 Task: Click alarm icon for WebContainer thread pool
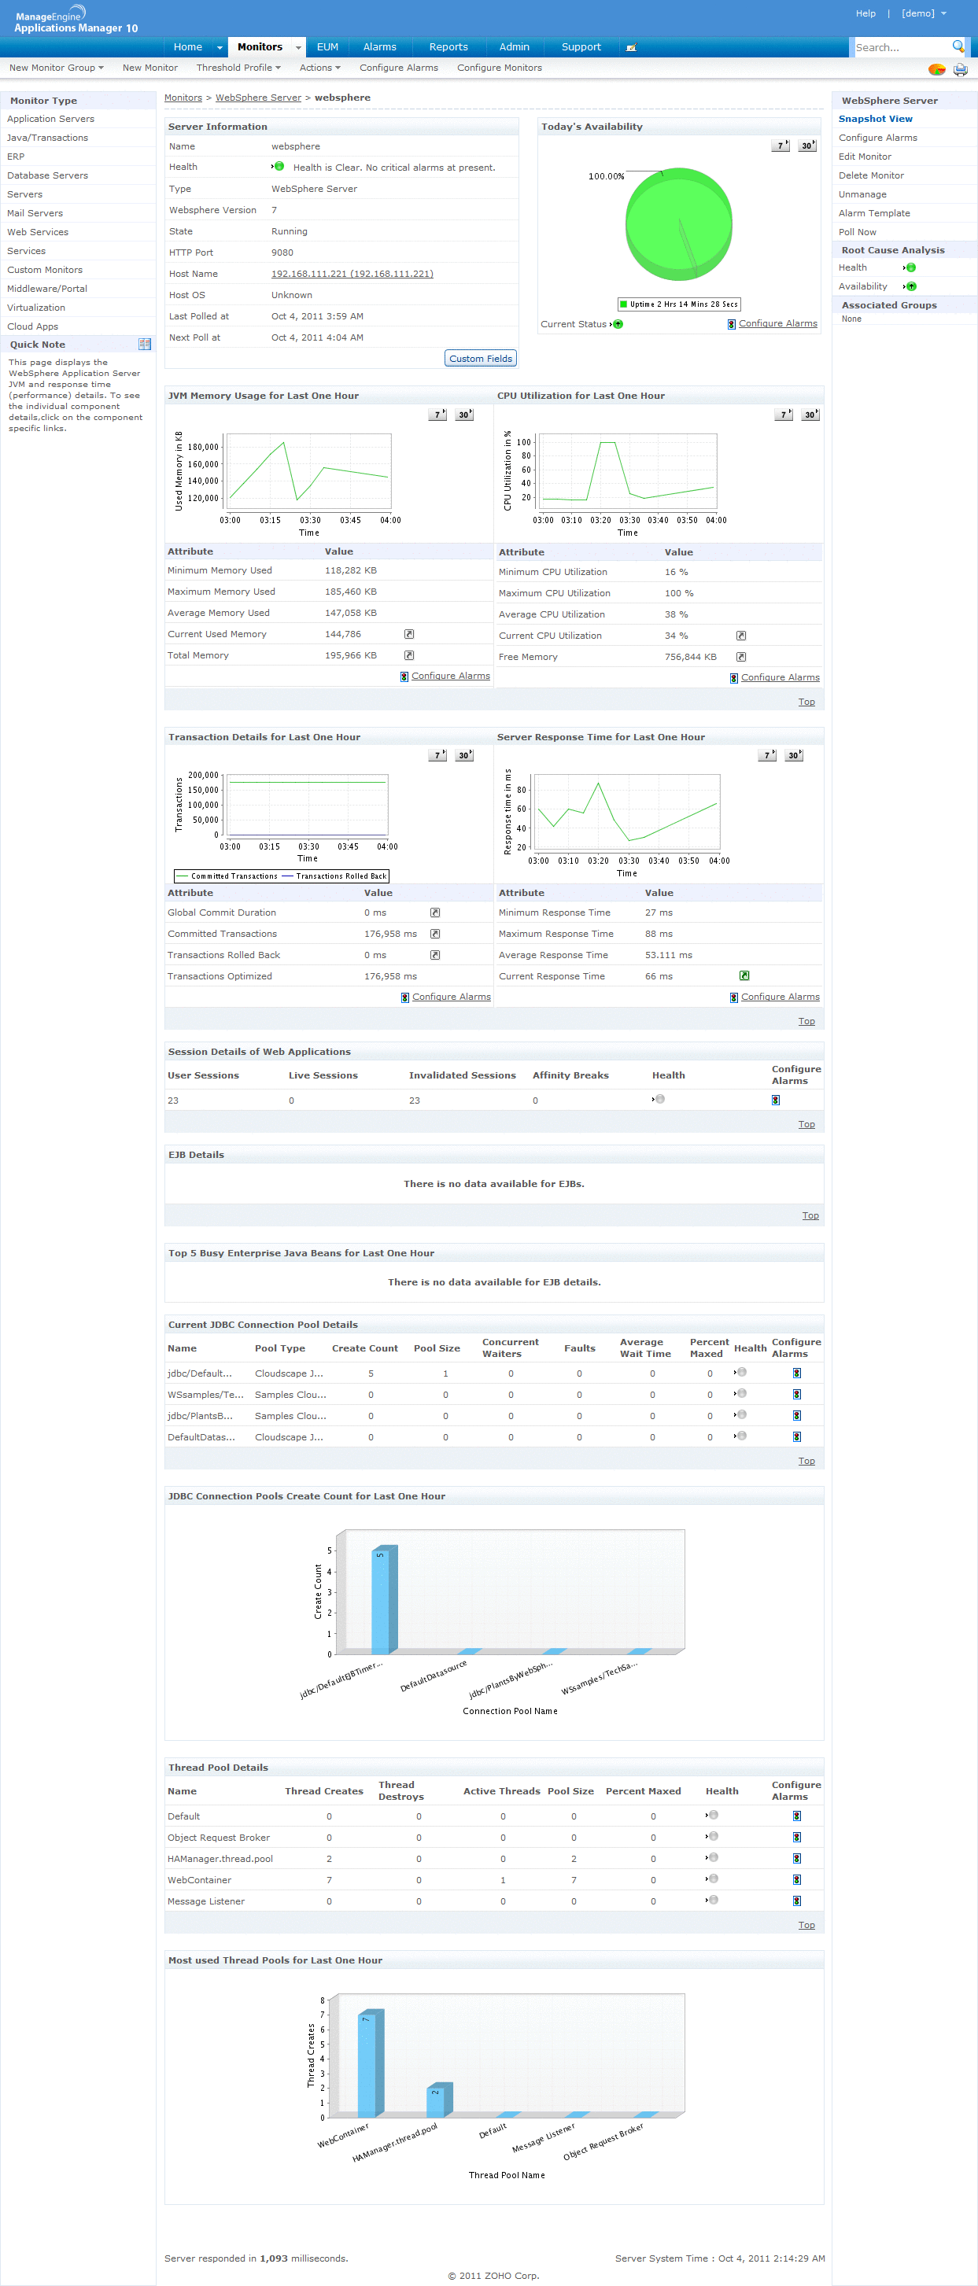pyautogui.click(x=796, y=1879)
